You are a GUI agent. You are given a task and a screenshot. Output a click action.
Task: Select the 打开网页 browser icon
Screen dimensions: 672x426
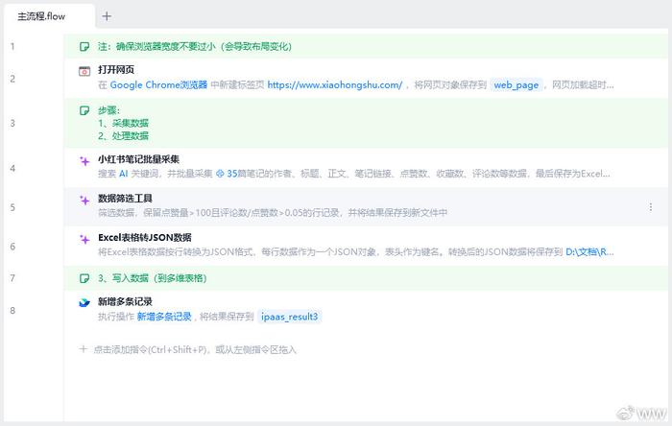(84, 71)
